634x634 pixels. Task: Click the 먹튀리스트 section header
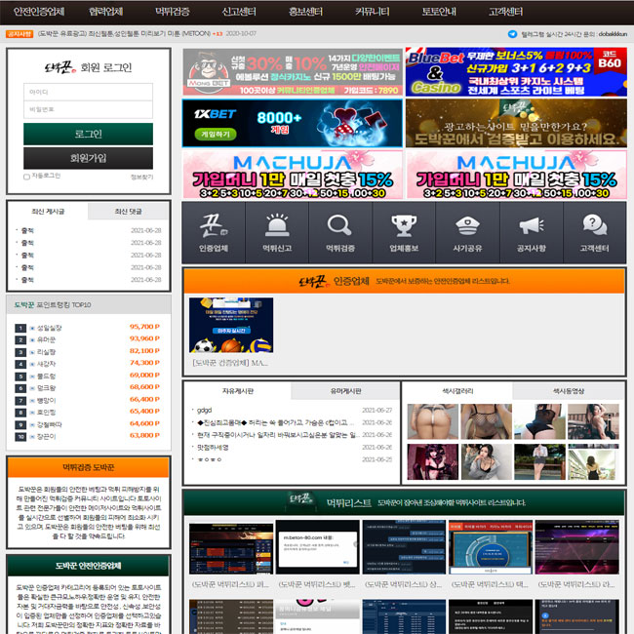pyautogui.click(x=404, y=502)
